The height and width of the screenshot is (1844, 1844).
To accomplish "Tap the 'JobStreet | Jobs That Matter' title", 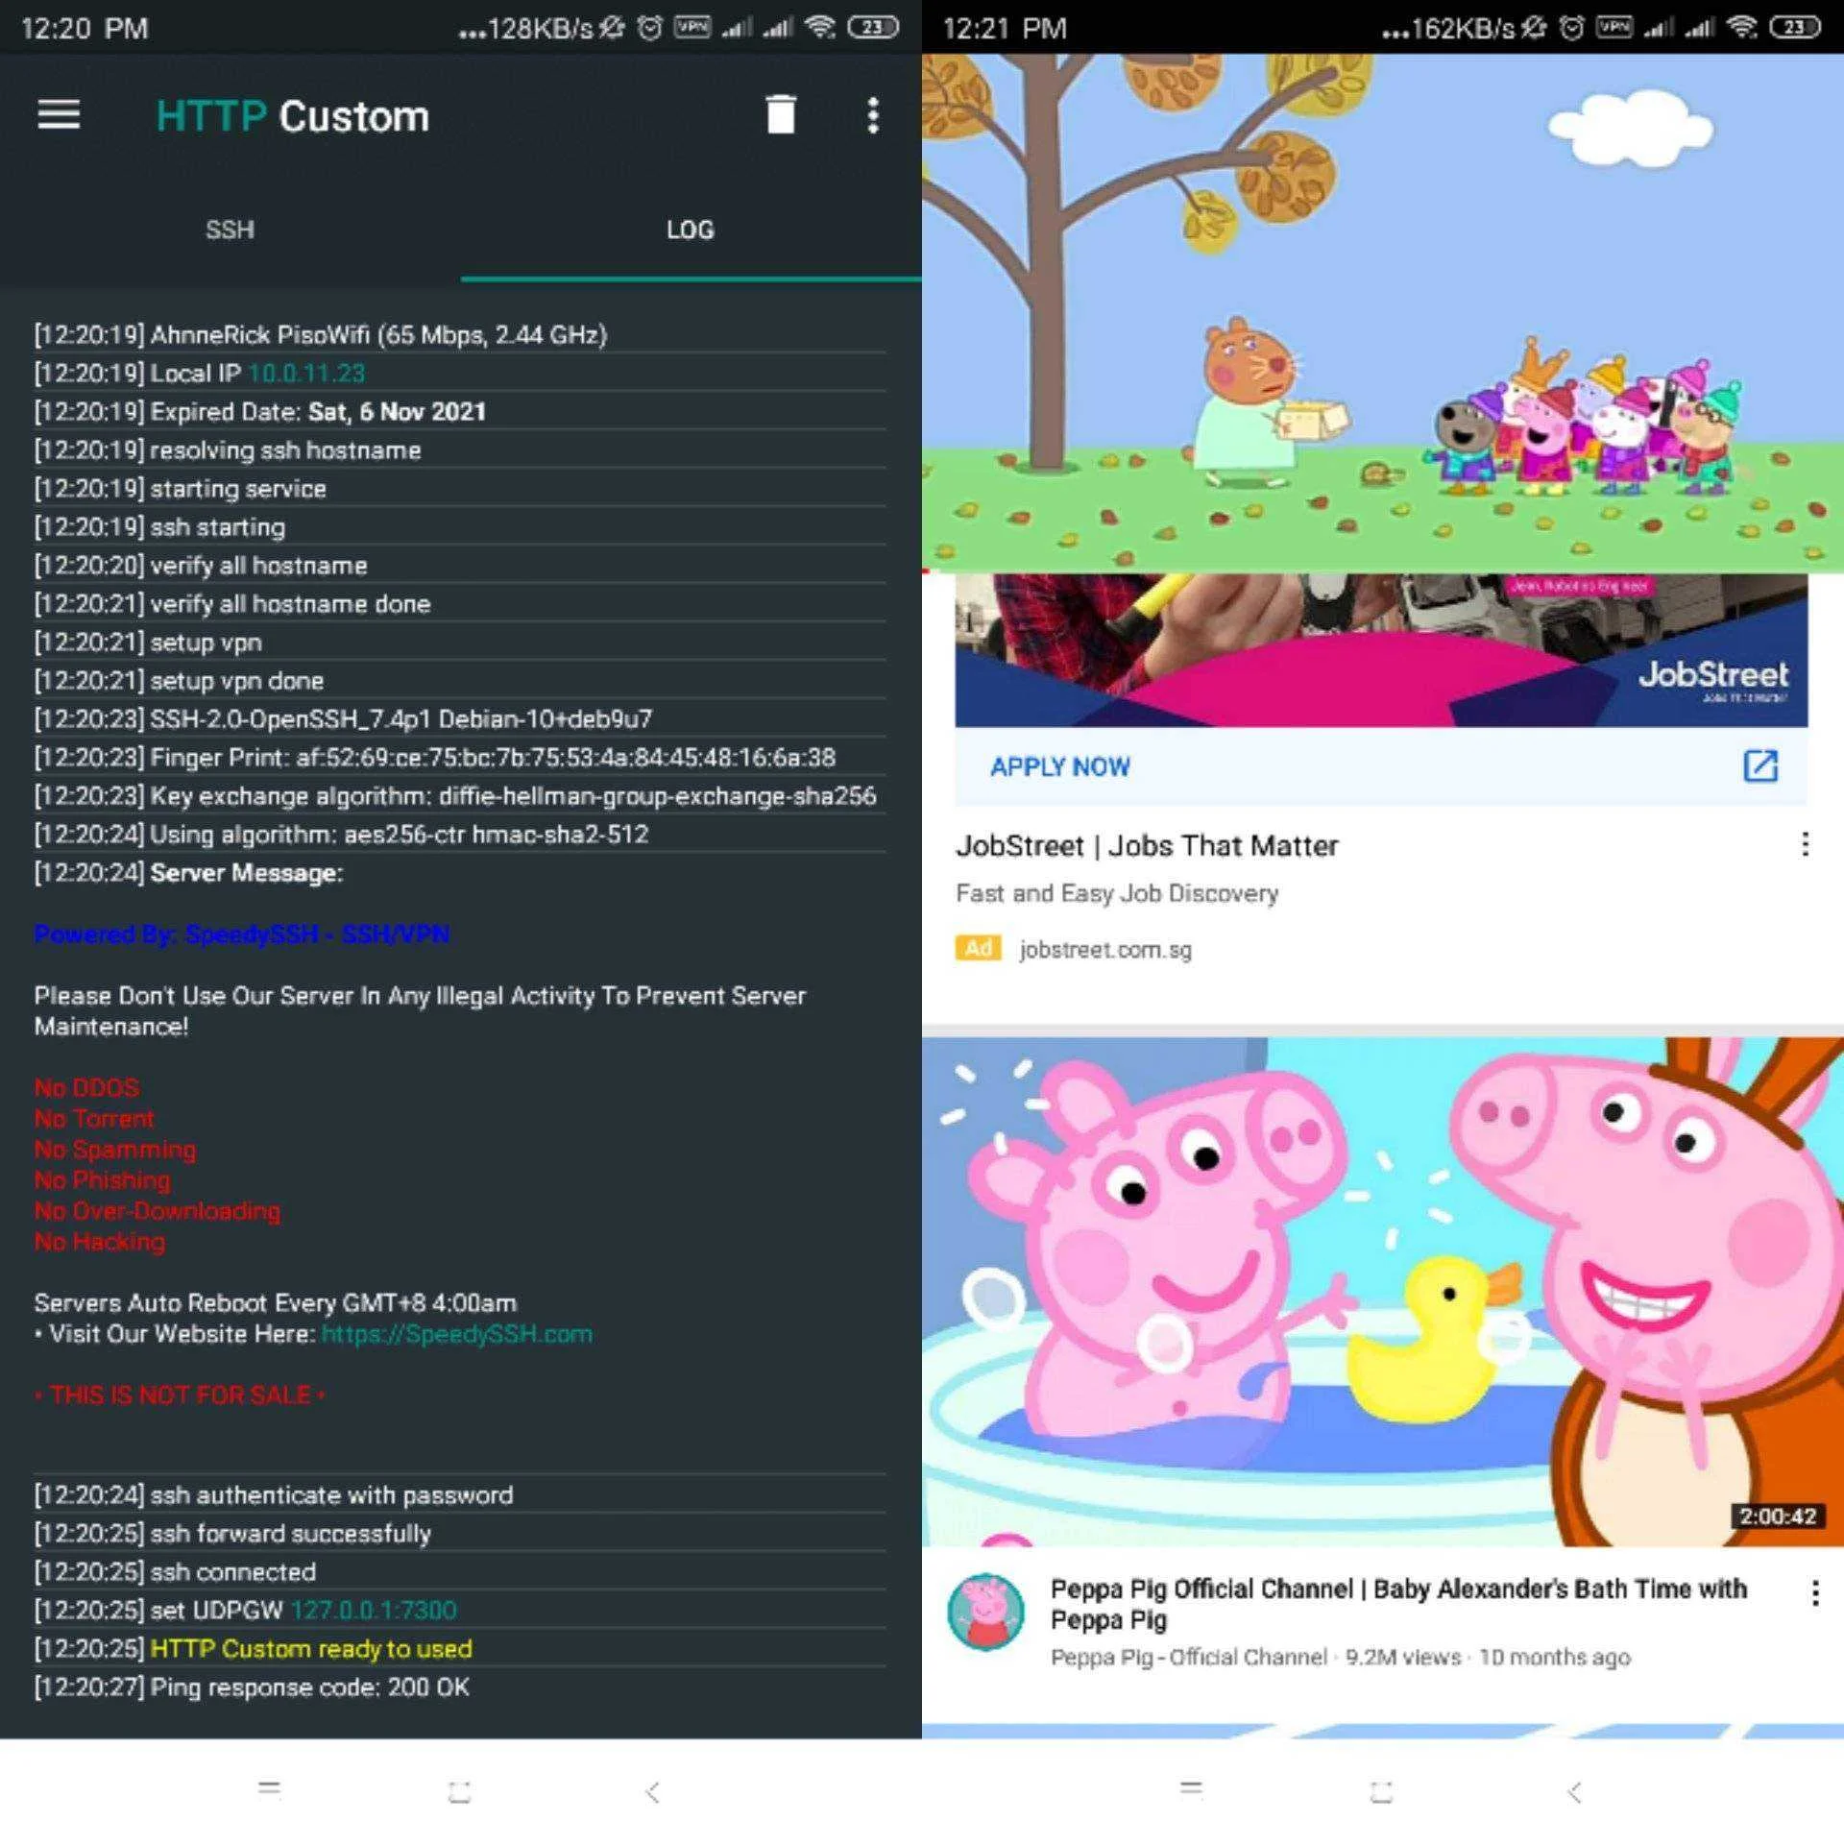I will click(1147, 846).
